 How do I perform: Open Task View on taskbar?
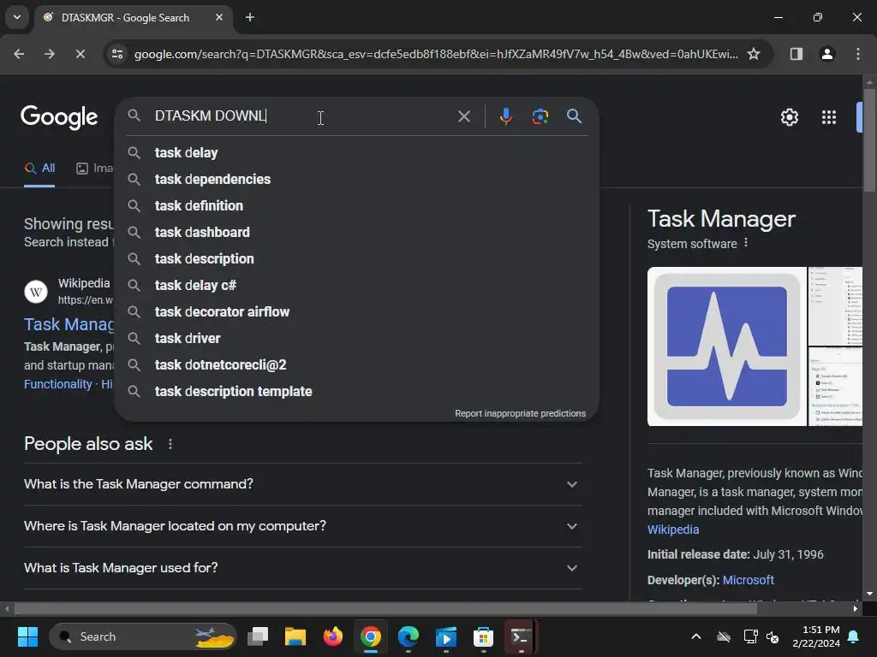(258, 636)
